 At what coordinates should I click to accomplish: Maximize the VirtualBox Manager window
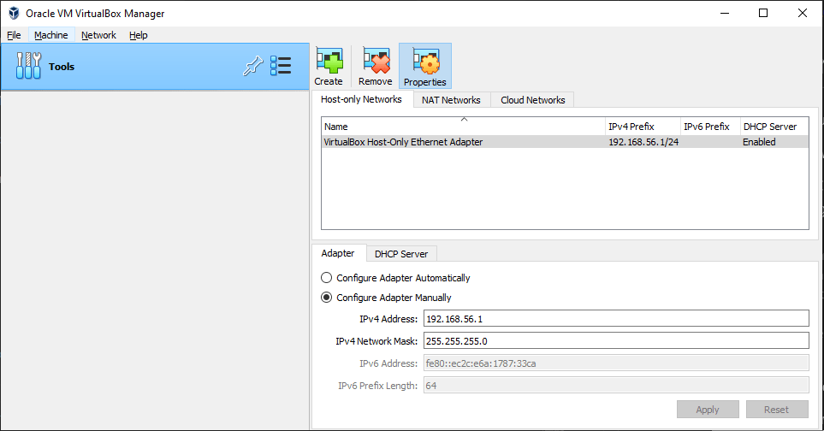click(x=763, y=13)
